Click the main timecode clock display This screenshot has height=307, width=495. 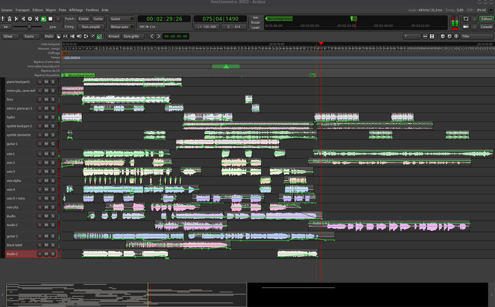164,19
